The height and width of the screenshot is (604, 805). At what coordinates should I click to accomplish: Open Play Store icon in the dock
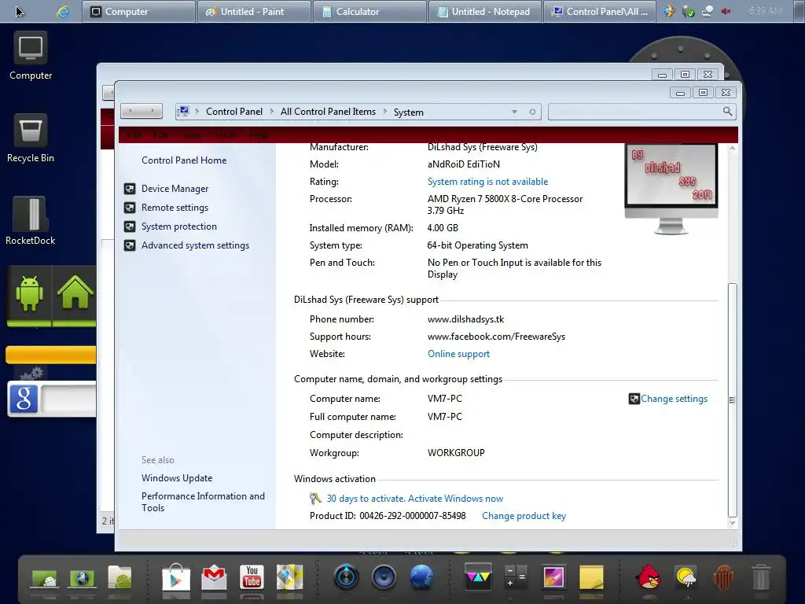(175, 577)
